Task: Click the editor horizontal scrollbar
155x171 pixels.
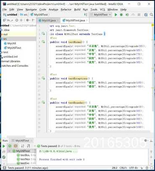Action: click(103, 132)
